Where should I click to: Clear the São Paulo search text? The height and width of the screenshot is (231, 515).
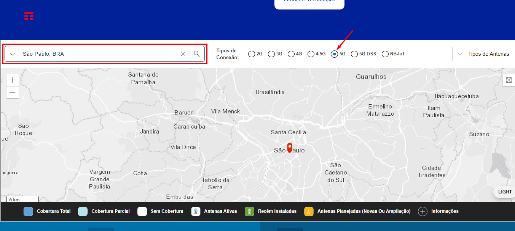(183, 54)
